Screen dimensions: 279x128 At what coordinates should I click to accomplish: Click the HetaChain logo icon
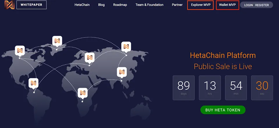click(x=9, y=5)
